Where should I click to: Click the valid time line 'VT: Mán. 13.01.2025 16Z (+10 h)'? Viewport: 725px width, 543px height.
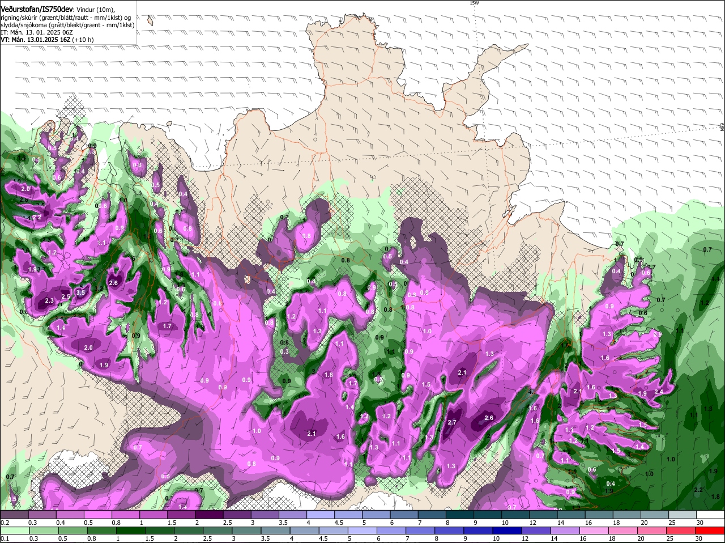(47, 40)
